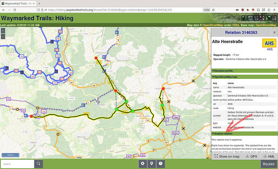Screen dimensions: 278x169
Task: Open the list all tabs chevron
Action: coord(275,3)
